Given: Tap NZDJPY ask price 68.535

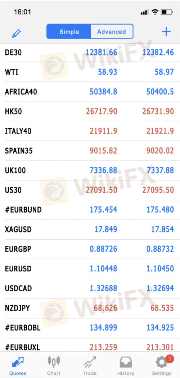Looking at the screenshot, I should click(x=160, y=308).
